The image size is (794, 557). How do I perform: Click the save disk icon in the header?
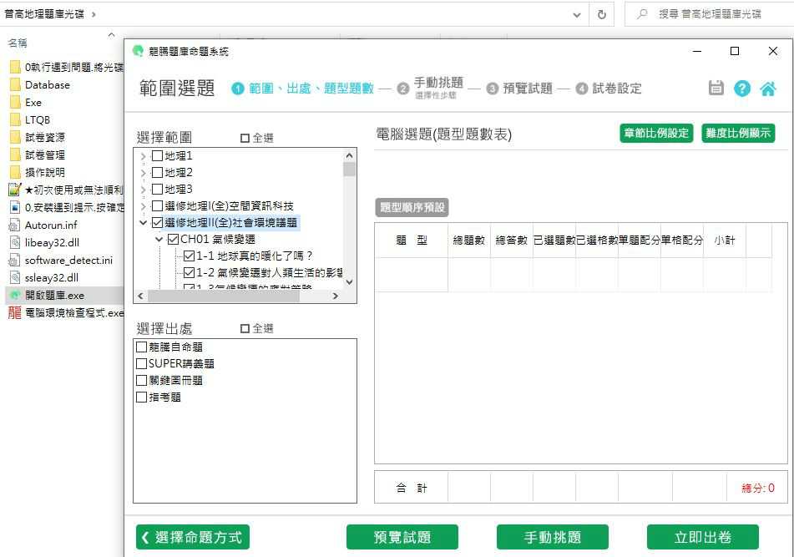pyautogui.click(x=716, y=89)
